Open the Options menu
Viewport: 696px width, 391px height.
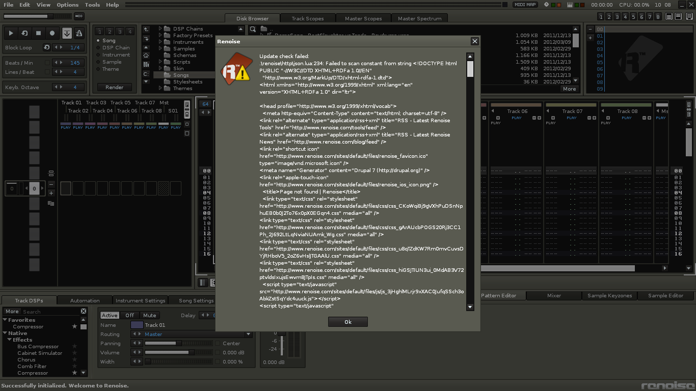67,5
